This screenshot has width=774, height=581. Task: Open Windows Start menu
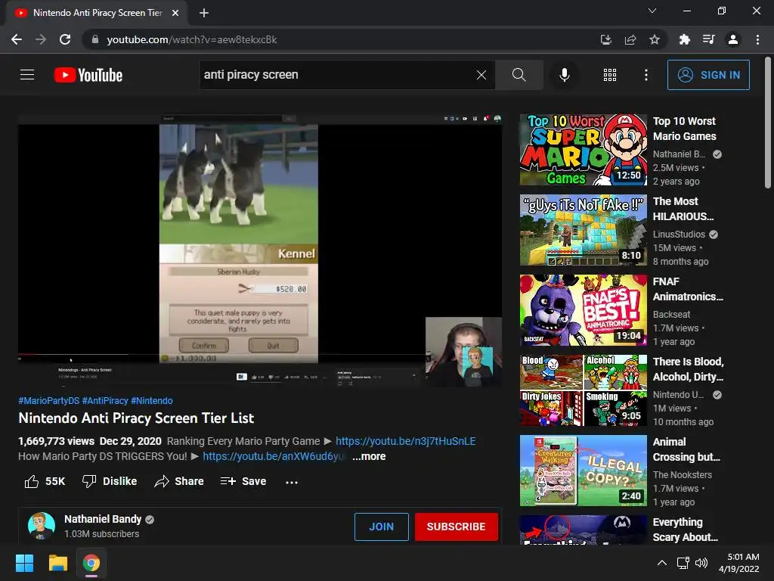click(x=24, y=563)
